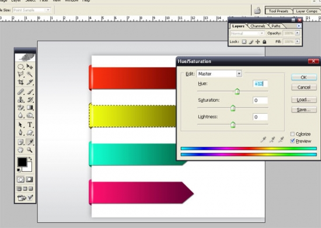Select the Elliptical Marquee tool

click(x=20, y=66)
